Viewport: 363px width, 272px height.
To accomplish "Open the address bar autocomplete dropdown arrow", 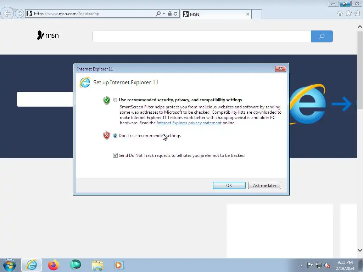I will coord(164,14).
